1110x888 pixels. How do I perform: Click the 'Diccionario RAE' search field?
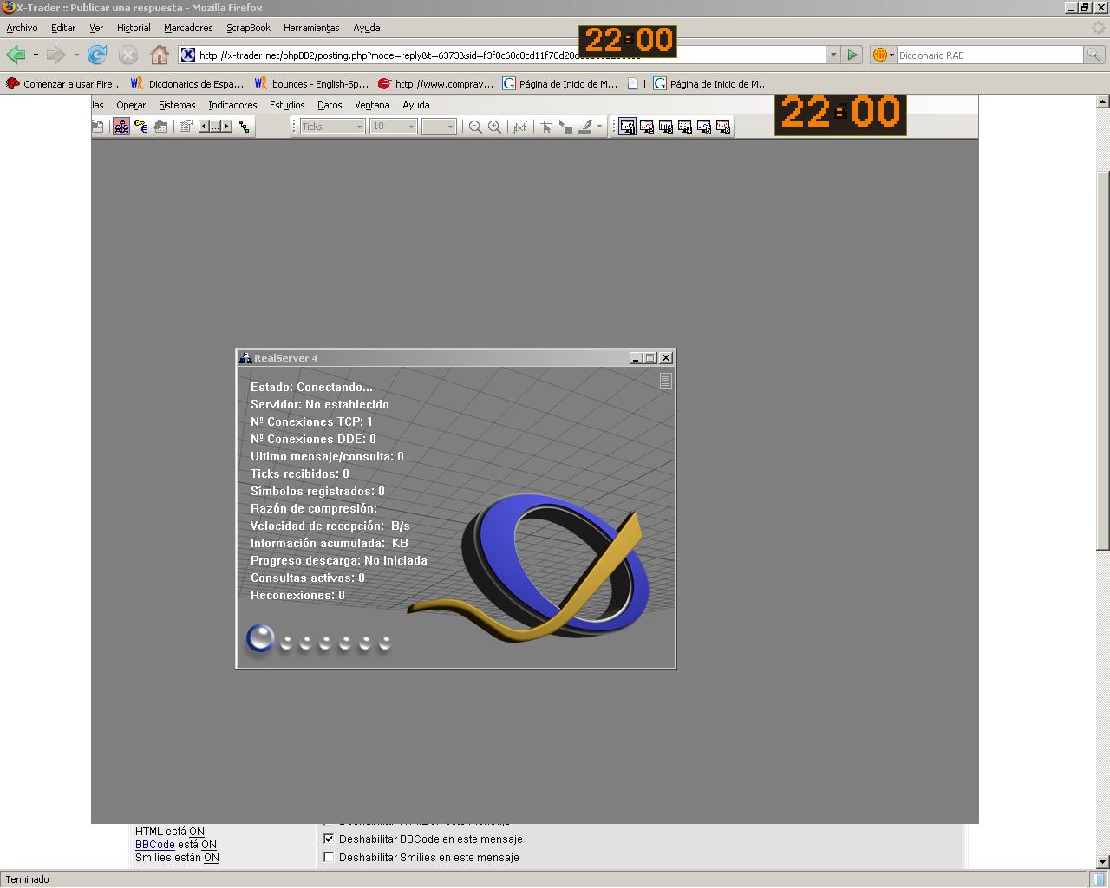click(x=990, y=55)
